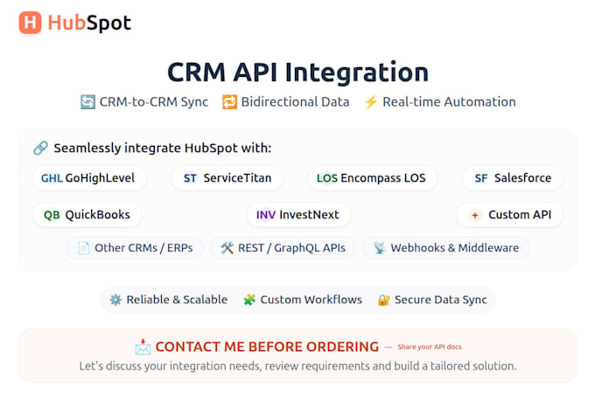Screen dimensions: 595x393
Task: Choose the Custom API pill
Action: tap(509, 215)
